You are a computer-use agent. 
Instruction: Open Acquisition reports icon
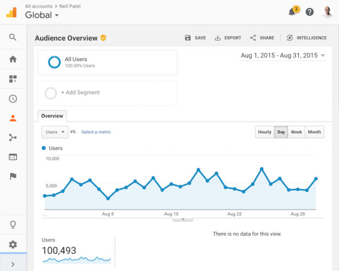point(13,138)
